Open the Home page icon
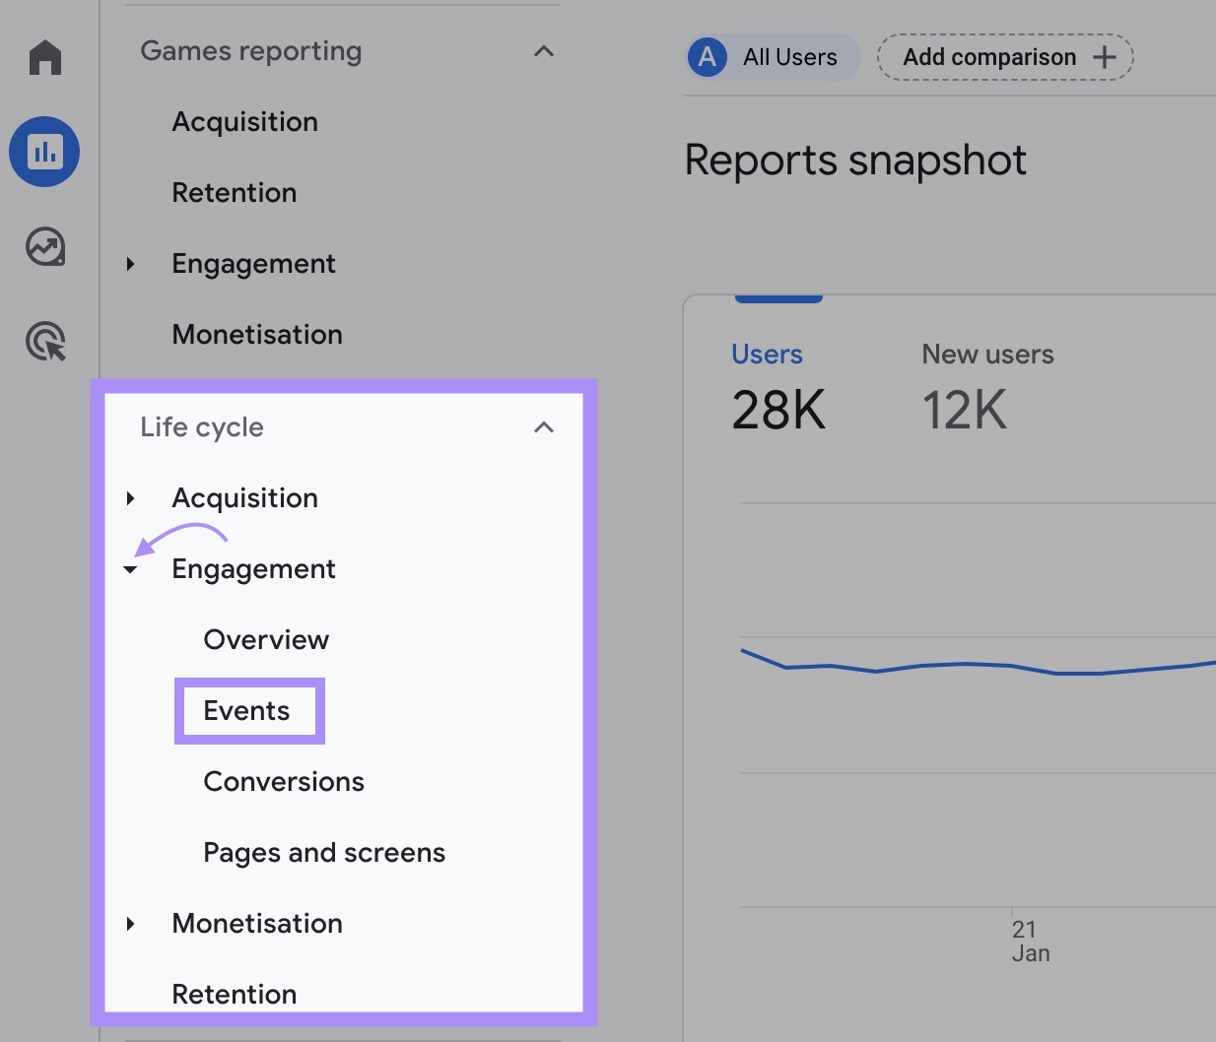1216x1042 pixels. coord(44,57)
